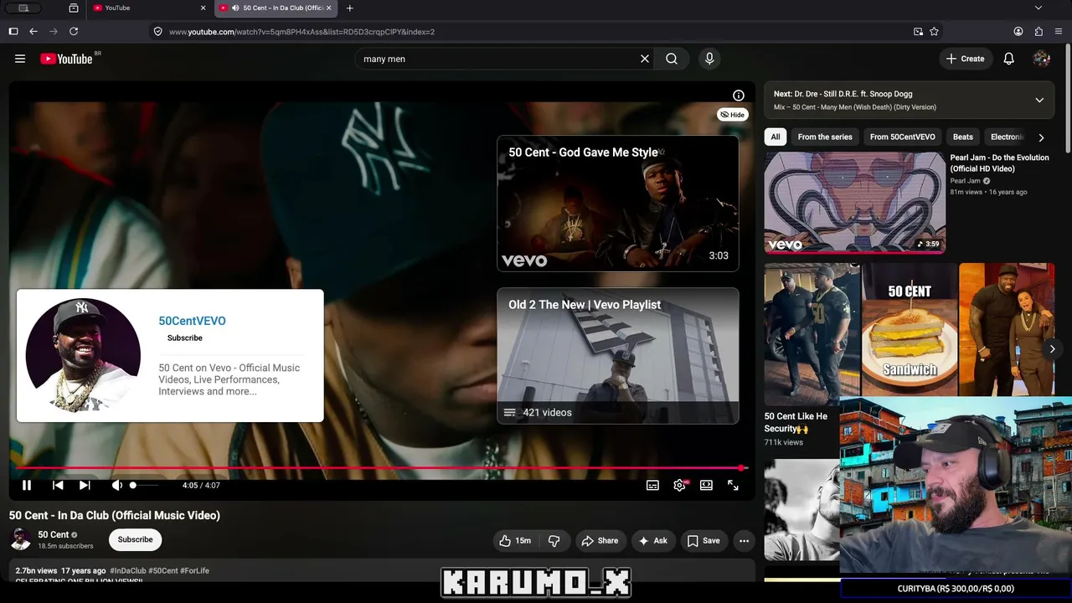Image resolution: width=1072 pixels, height=603 pixels.
Task: Pause the video
Action: [x=27, y=485]
